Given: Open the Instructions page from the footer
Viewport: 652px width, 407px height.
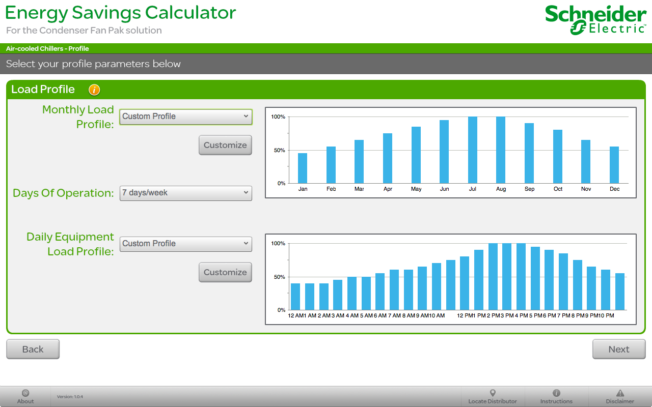Looking at the screenshot, I should click(x=556, y=397).
